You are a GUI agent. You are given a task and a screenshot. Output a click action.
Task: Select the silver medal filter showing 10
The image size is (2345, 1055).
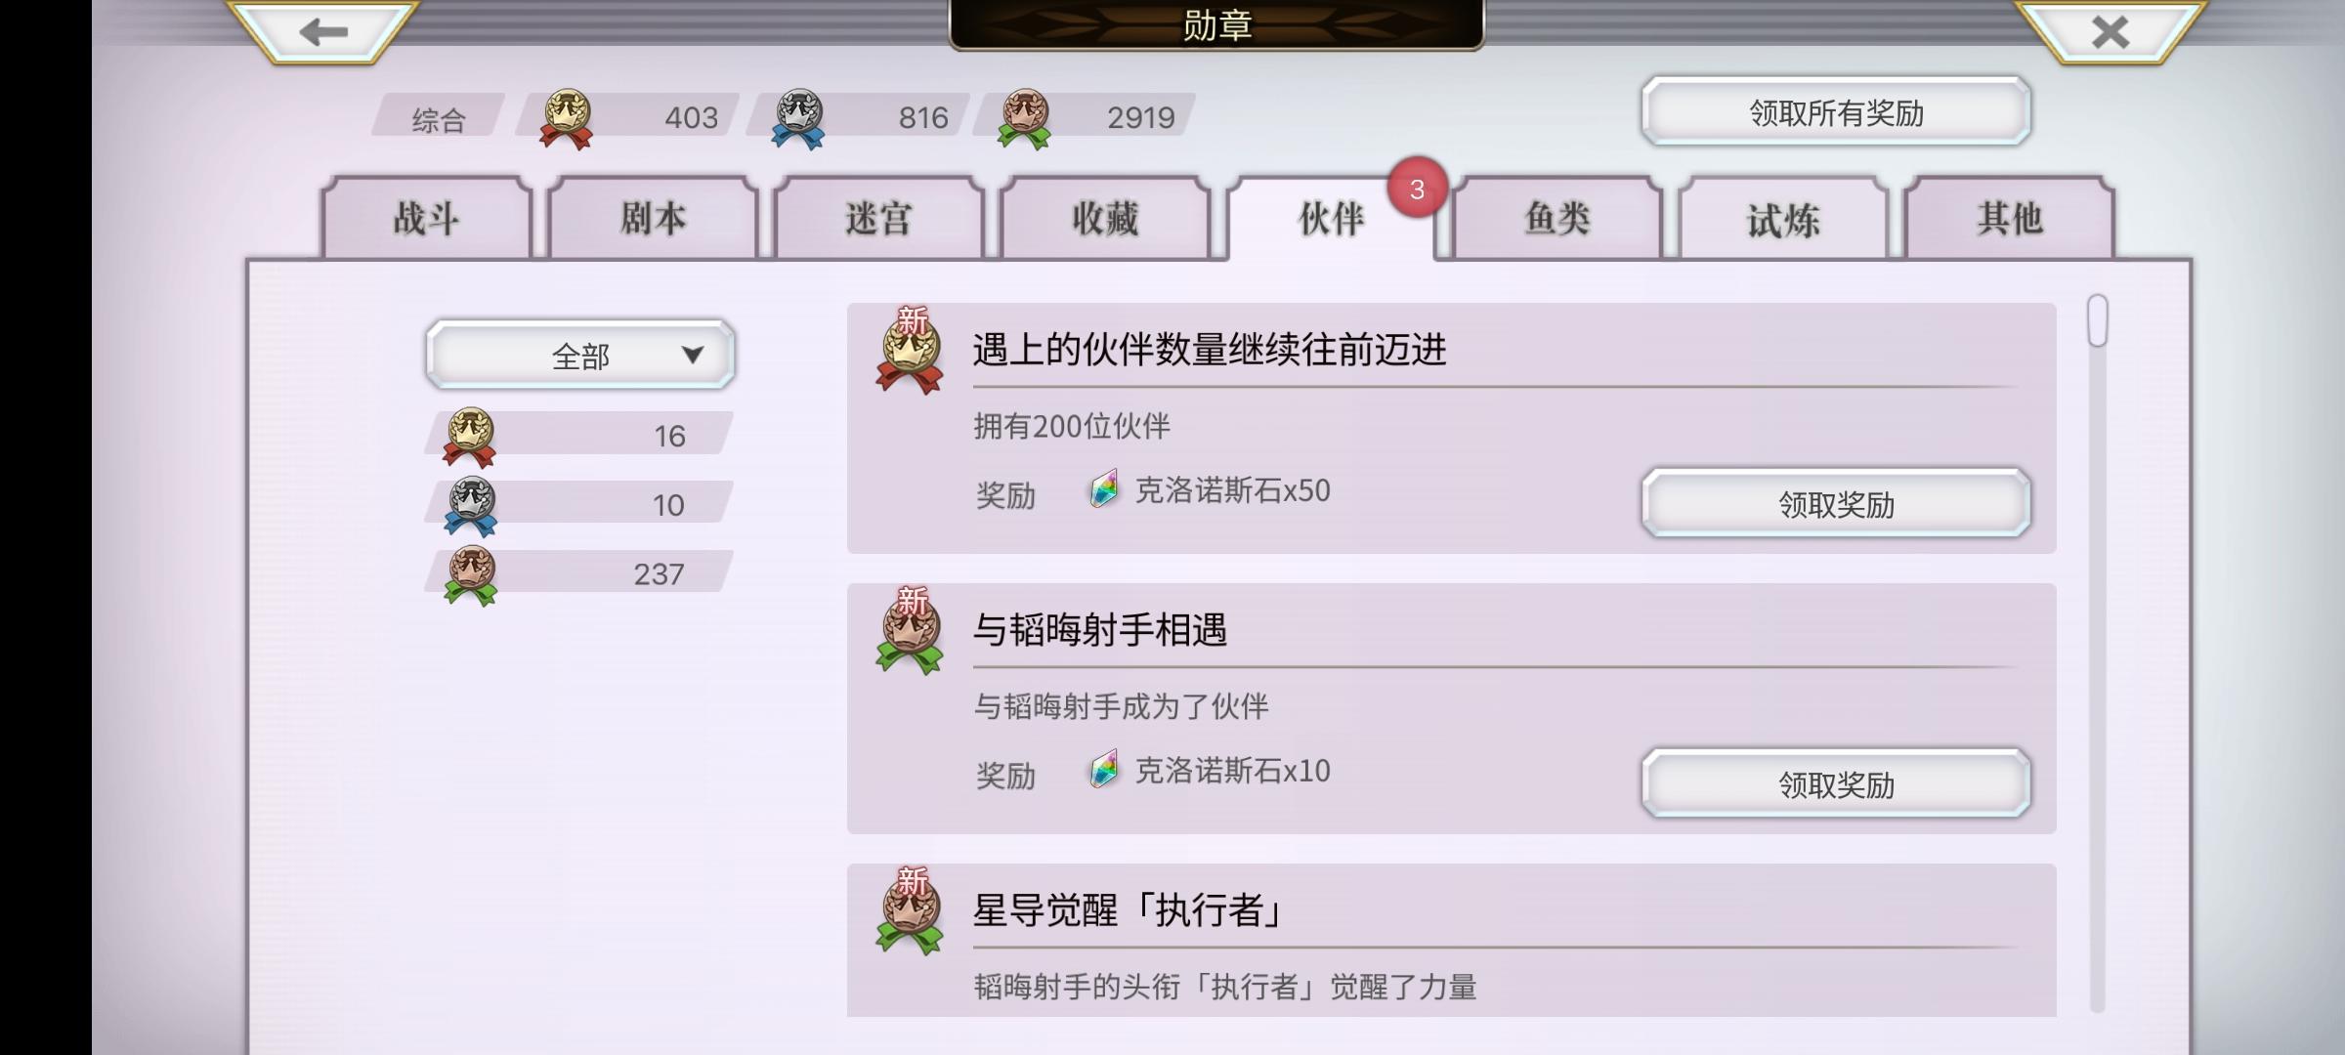point(578,505)
